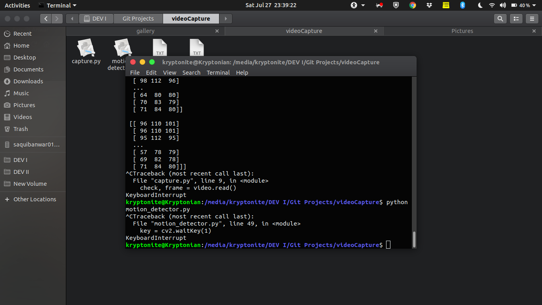Open the accessibility menu icon
542x305 pixels.
[354, 5]
